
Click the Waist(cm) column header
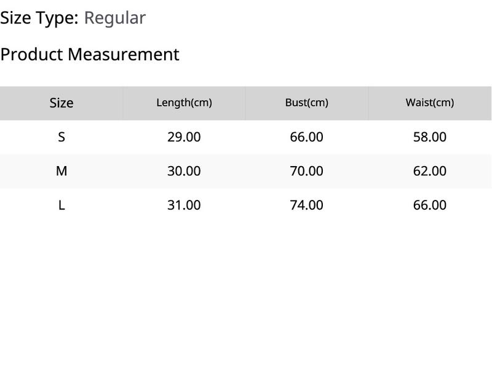(x=429, y=103)
